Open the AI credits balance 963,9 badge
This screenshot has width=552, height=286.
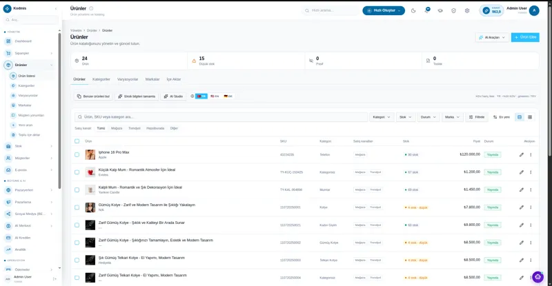(492, 10)
